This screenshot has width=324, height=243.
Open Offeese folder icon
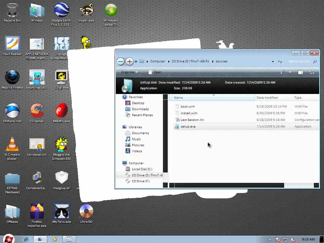[12, 214]
